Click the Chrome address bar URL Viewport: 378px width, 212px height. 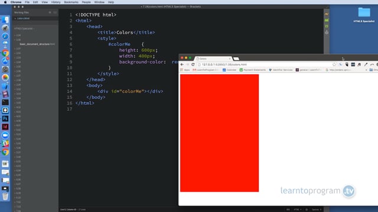pyautogui.click(x=224, y=64)
